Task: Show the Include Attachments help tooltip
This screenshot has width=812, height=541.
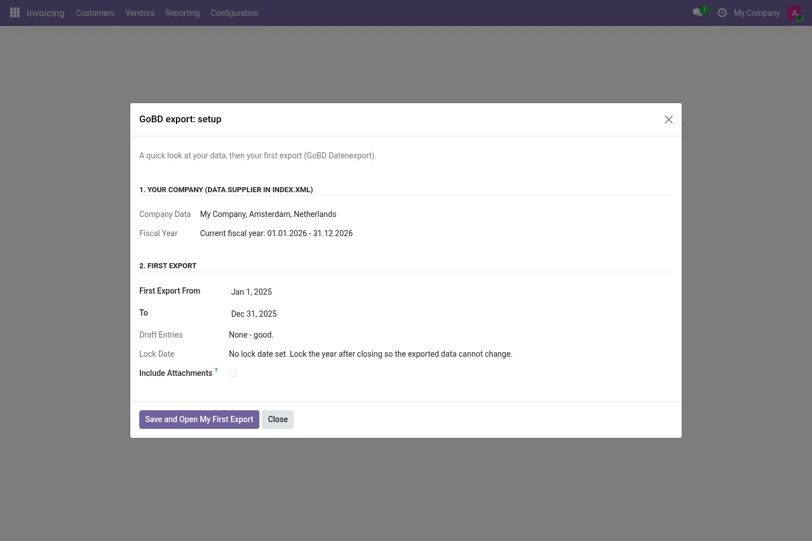Action: point(216,370)
